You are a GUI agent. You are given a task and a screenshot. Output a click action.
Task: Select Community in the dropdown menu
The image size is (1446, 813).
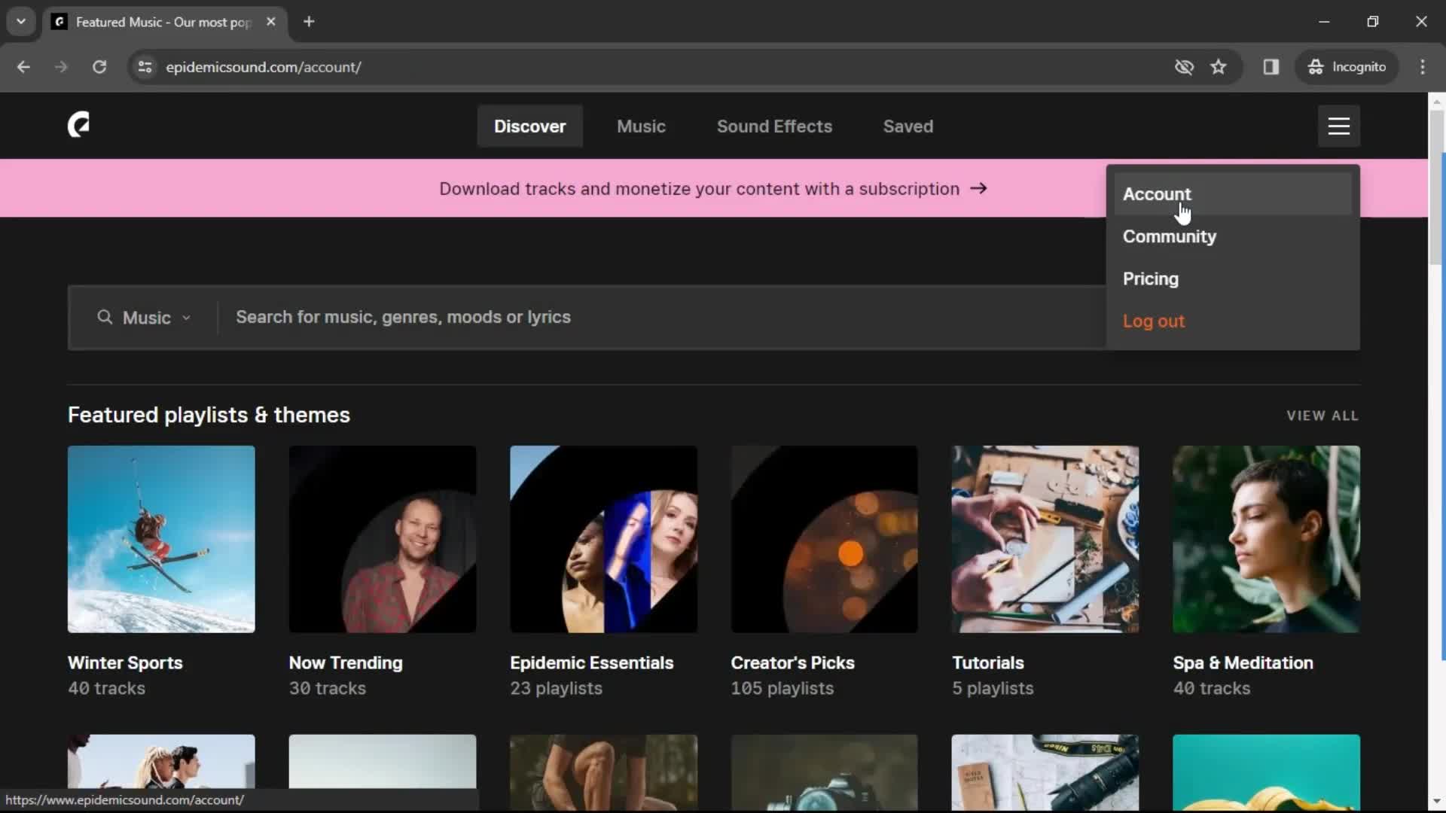(x=1233, y=236)
